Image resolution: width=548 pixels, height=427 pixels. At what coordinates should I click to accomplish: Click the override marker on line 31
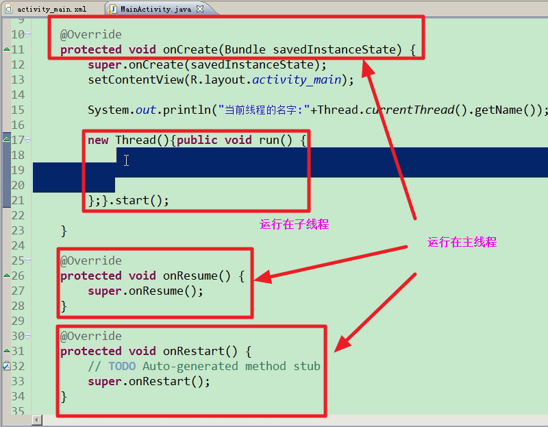click(x=7, y=351)
